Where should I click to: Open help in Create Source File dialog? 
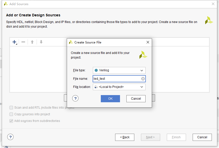(x=75, y=98)
